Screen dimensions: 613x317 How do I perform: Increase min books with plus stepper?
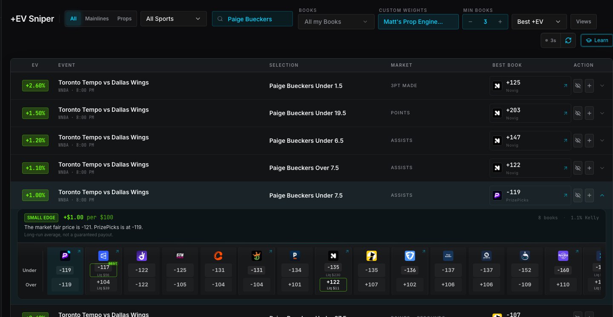[500, 22]
